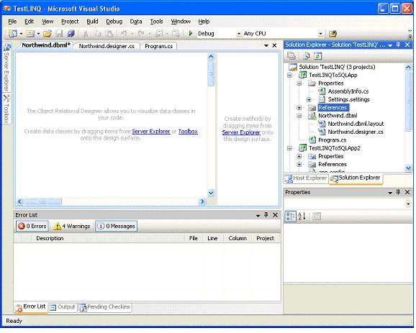Click the Toolbox link in designer
The height and width of the screenshot is (333, 416).
[x=188, y=131]
